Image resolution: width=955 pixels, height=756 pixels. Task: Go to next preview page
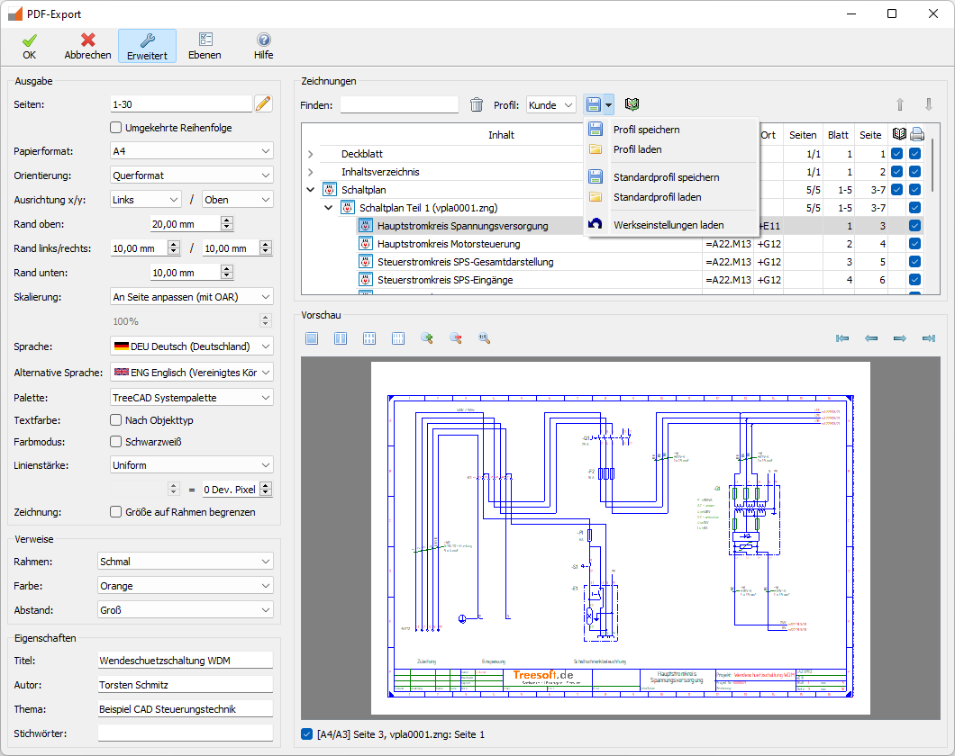pyautogui.click(x=899, y=338)
